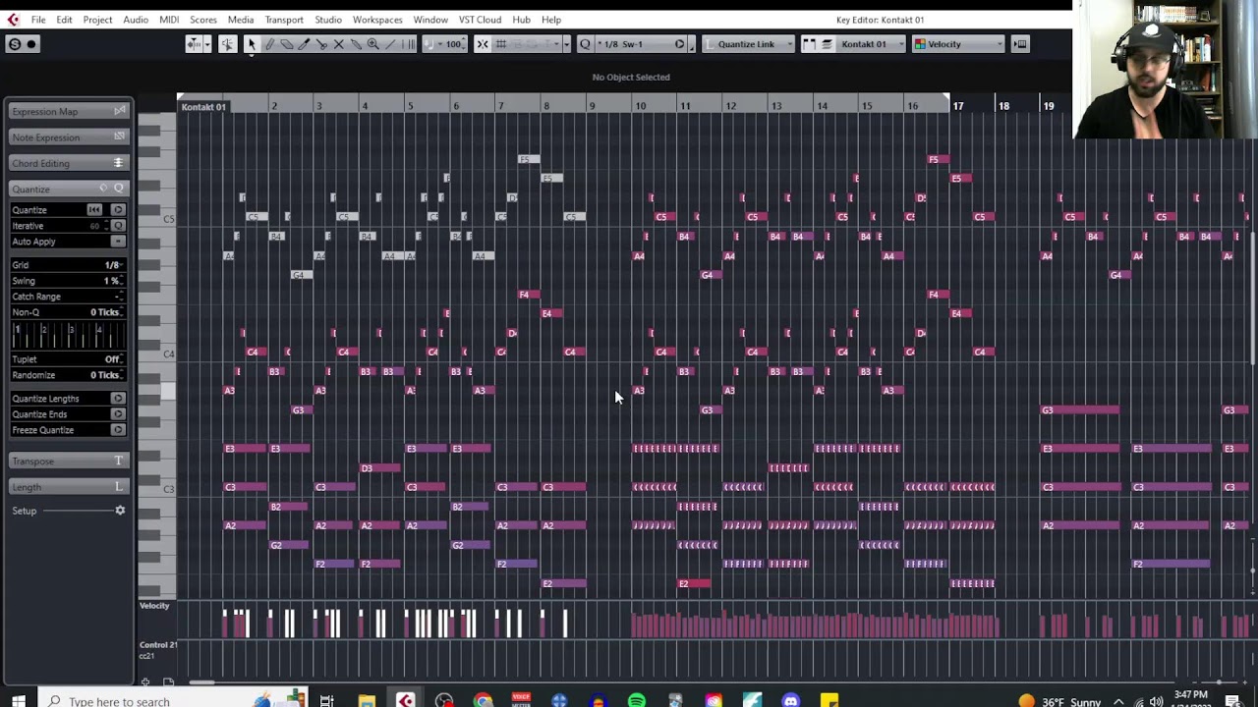Open the VST Cloud menu
The width and height of the screenshot is (1258, 707).
(480, 20)
